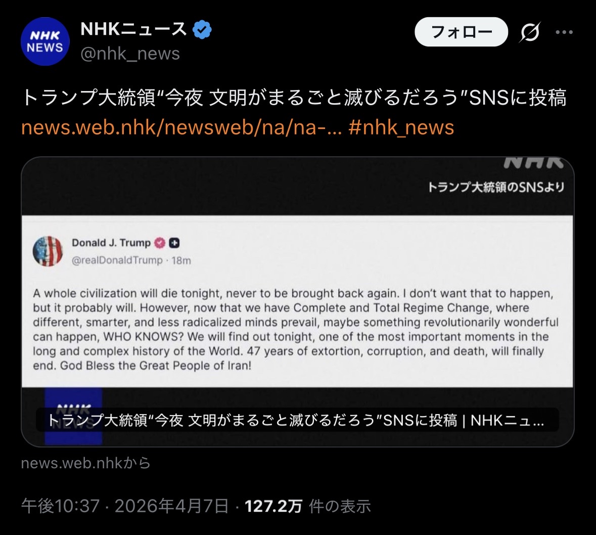
Task: Click the card headline caption overlay
Action: point(297,420)
